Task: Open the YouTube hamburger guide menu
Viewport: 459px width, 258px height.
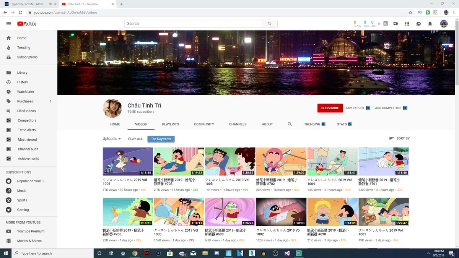Action: 8,24
